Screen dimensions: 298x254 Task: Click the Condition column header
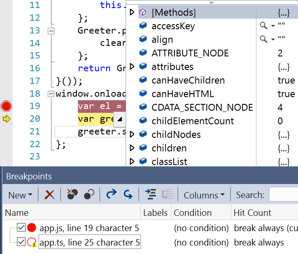pos(201,212)
